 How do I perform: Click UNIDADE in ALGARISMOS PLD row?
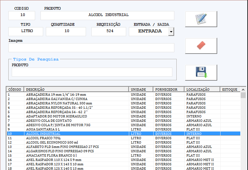coord(138,151)
